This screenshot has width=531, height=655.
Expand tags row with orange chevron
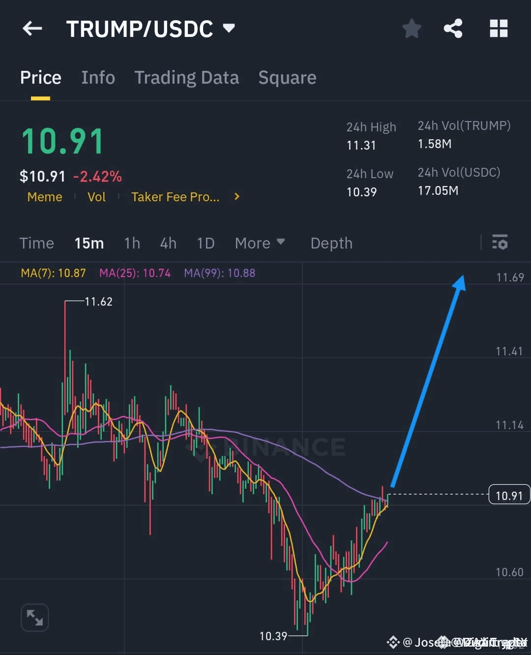(x=237, y=196)
